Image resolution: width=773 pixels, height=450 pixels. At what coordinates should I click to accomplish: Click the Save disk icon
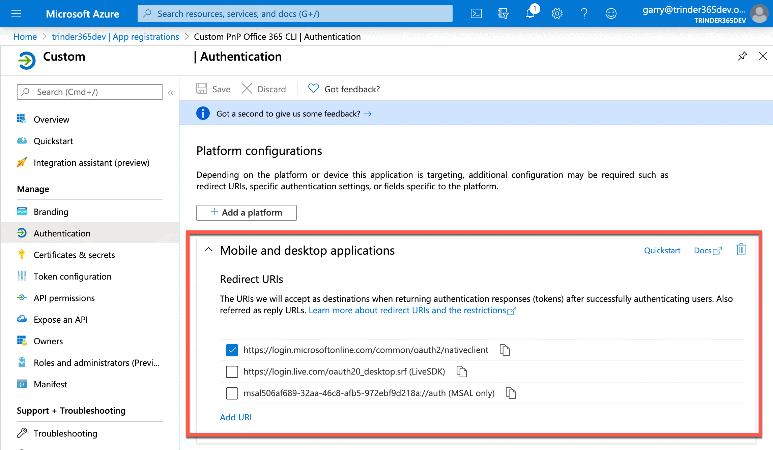point(202,89)
